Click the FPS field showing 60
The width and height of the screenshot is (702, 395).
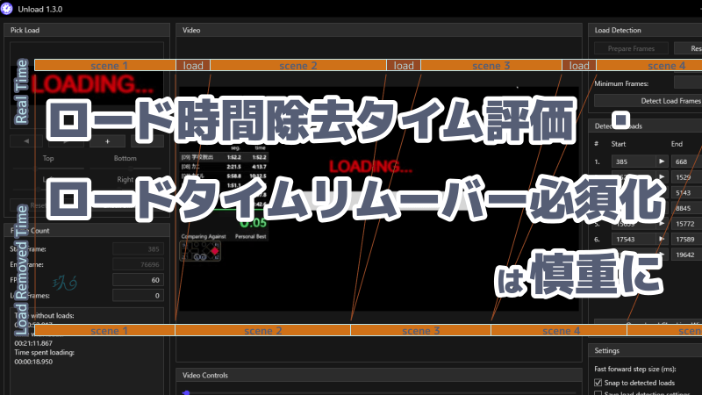pos(138,280)
